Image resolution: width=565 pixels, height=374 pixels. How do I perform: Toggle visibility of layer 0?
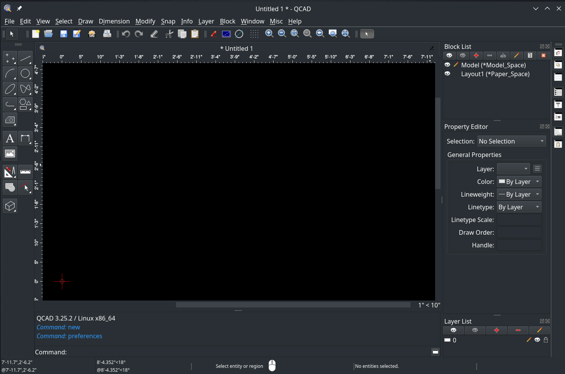[537, 340]
